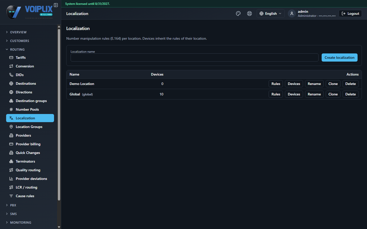The height and width of the screenshot is (229, 367).
Task: Open Tariffs in the sidebar
Action: [30, 58]
